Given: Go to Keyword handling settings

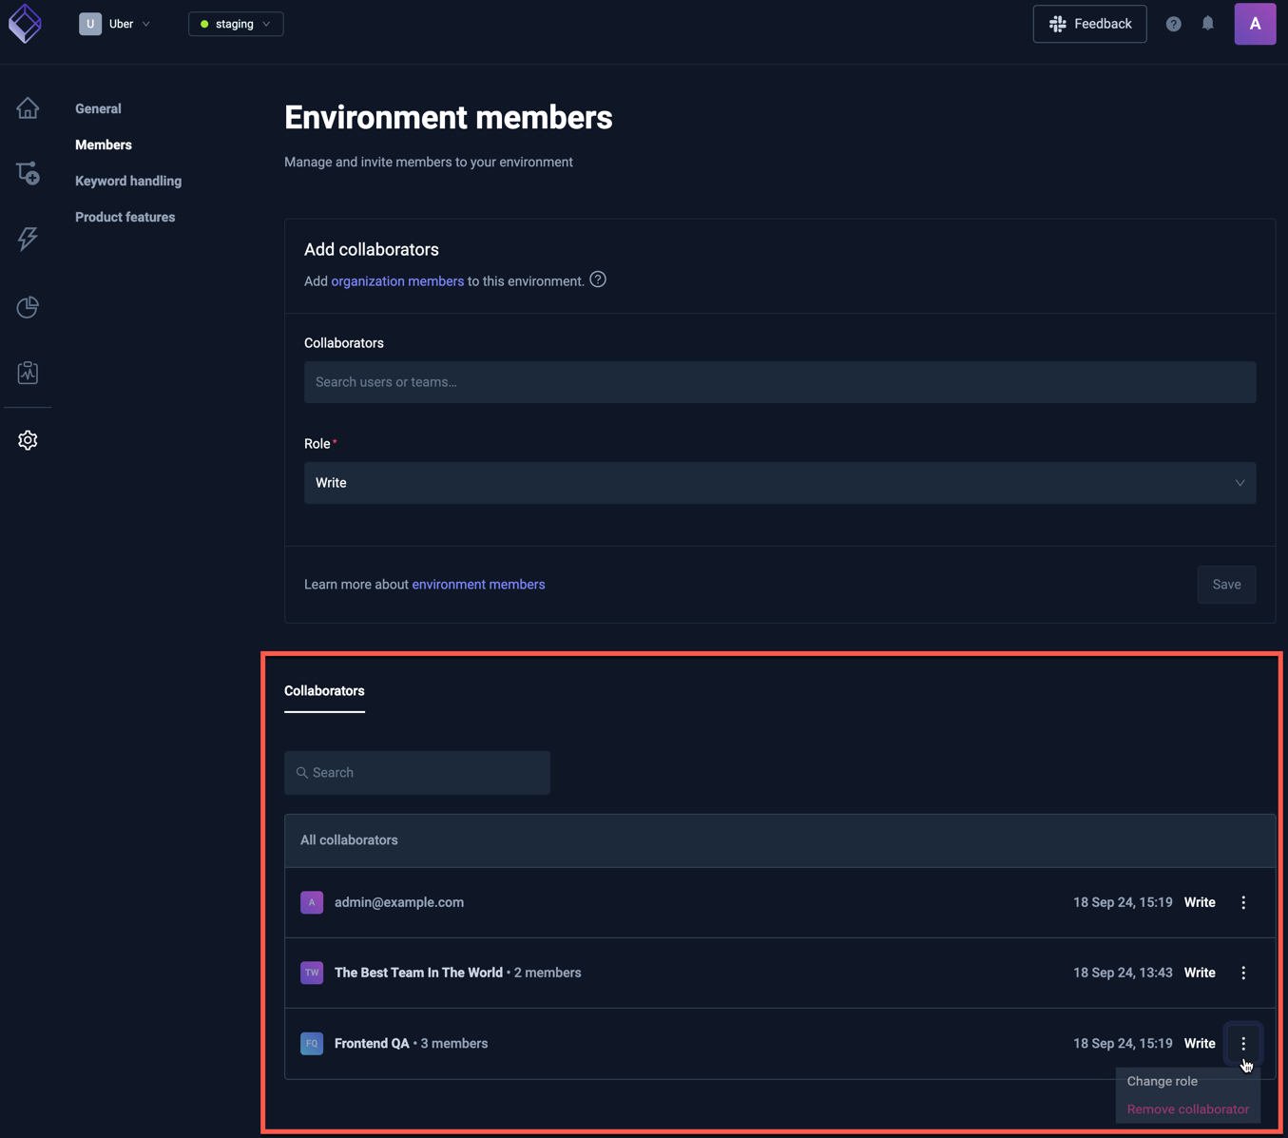Looking at the screenshot, I should [x=128, y=181].
